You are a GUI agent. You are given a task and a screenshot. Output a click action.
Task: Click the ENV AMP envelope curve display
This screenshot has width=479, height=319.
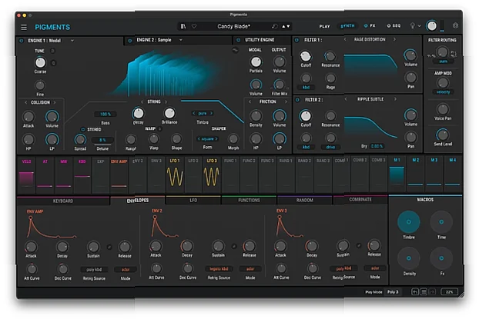(52, 228)
